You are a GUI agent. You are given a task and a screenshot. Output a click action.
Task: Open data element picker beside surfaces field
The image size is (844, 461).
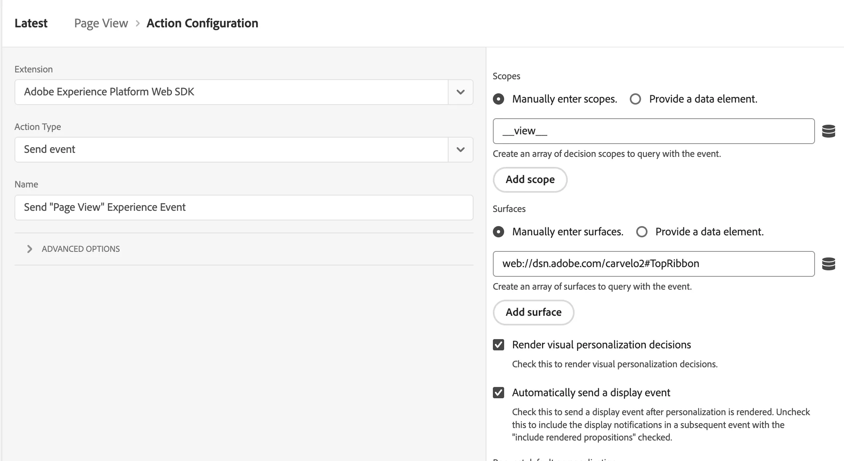pyautogui.click(x=828, y=264)
